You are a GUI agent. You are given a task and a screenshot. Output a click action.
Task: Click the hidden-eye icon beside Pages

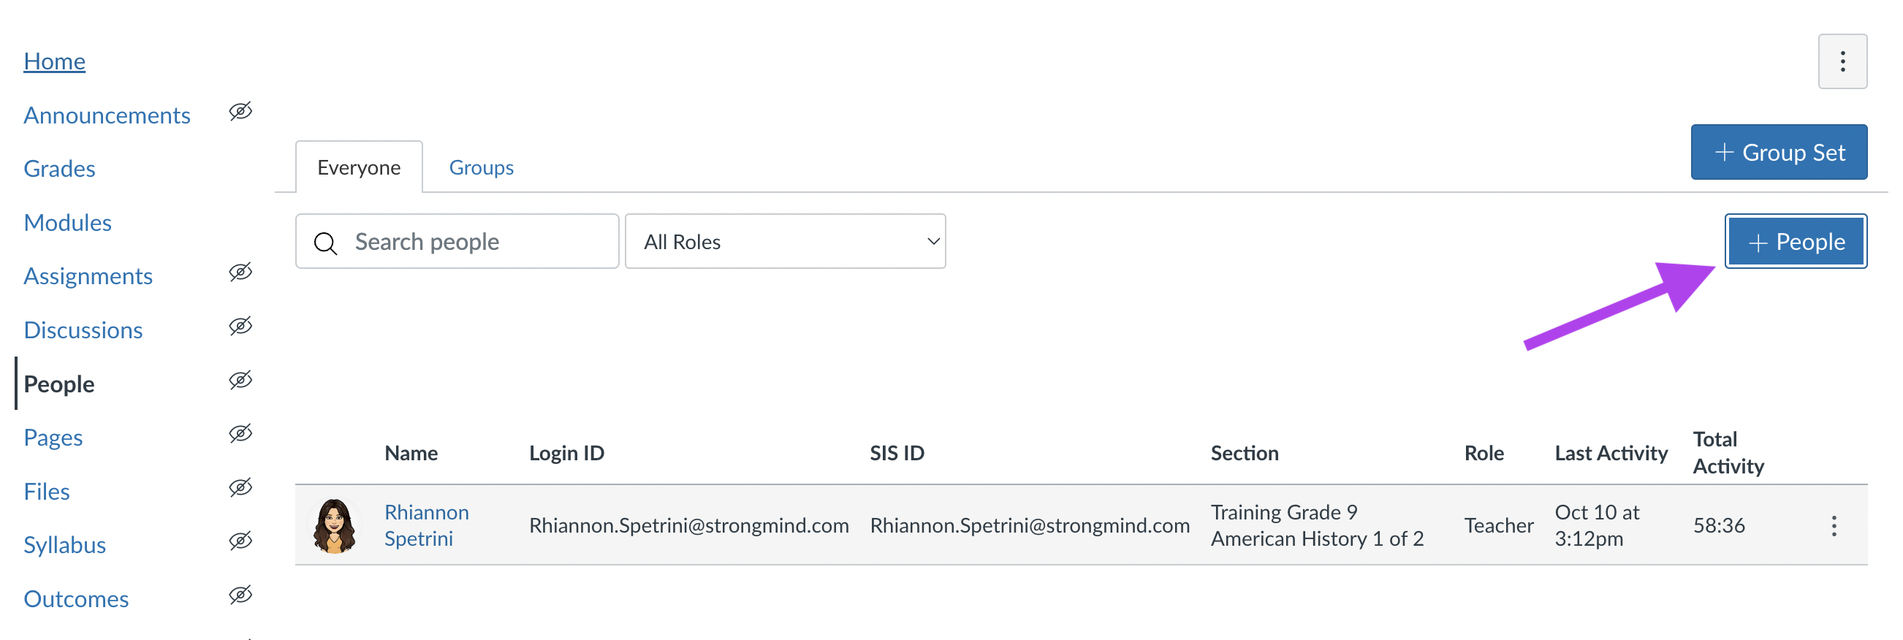tap(241, 433)
